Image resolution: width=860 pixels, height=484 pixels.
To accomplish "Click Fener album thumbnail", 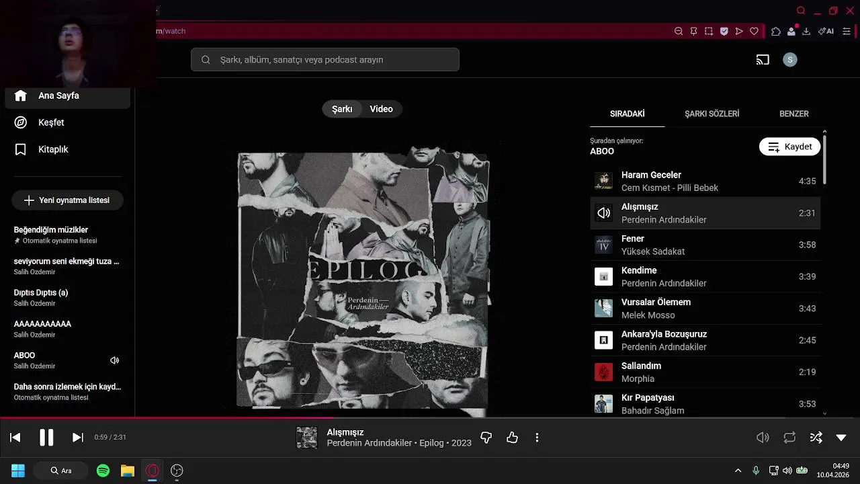I will tap(603, 245).
